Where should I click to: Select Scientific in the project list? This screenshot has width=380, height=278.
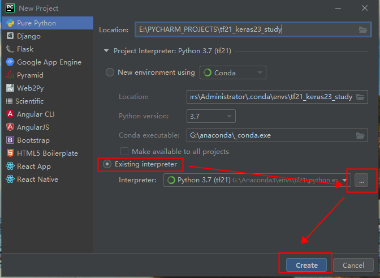[x=29, y=101]
